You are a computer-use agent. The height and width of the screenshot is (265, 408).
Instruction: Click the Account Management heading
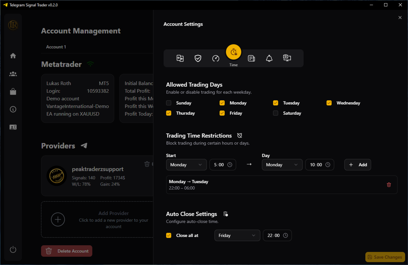click(81, 31)
